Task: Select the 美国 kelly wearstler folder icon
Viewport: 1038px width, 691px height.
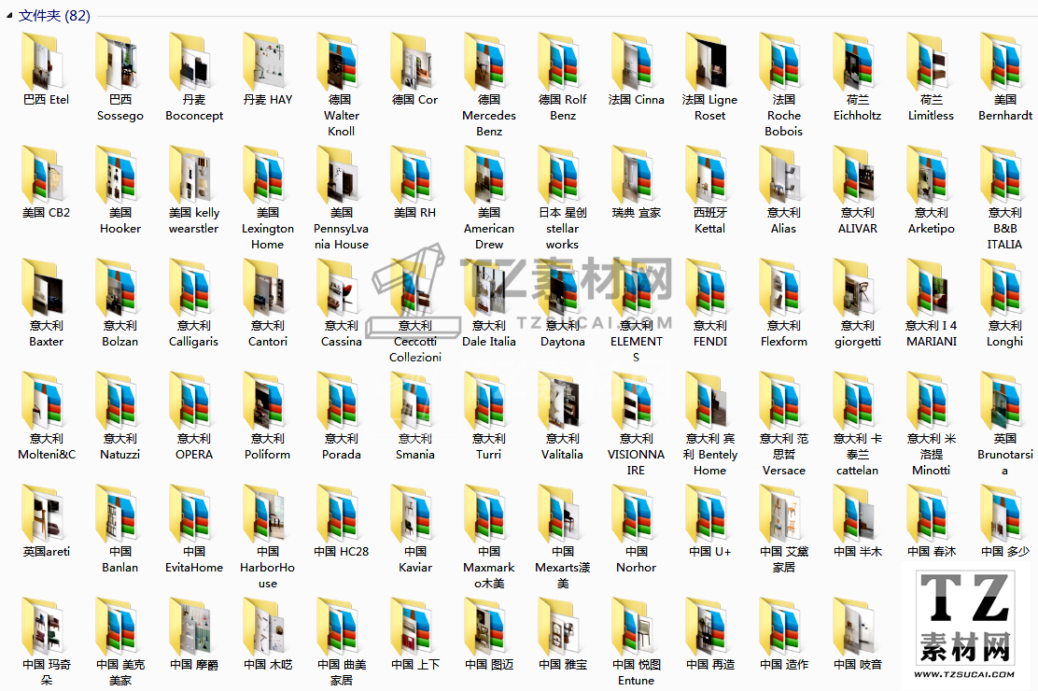Action: click(191, 175)
